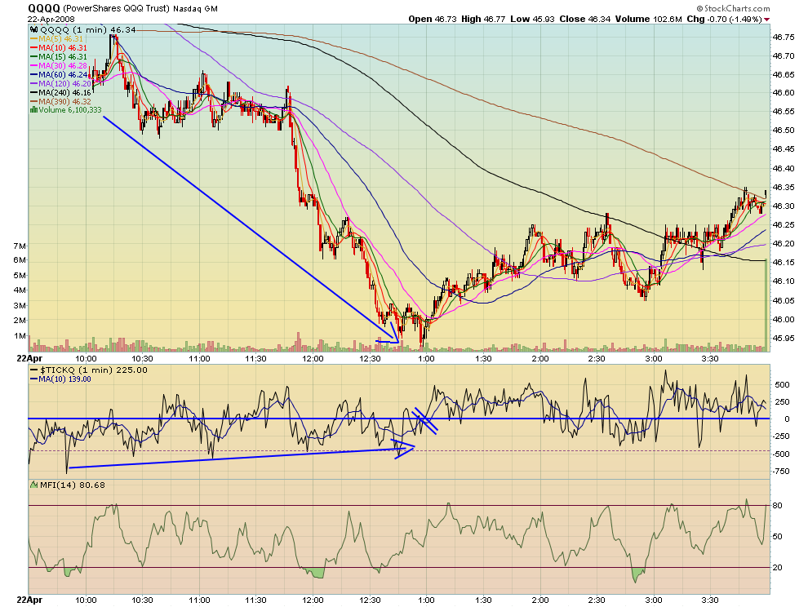Click the 46.00 price axis label

[784, 320]
